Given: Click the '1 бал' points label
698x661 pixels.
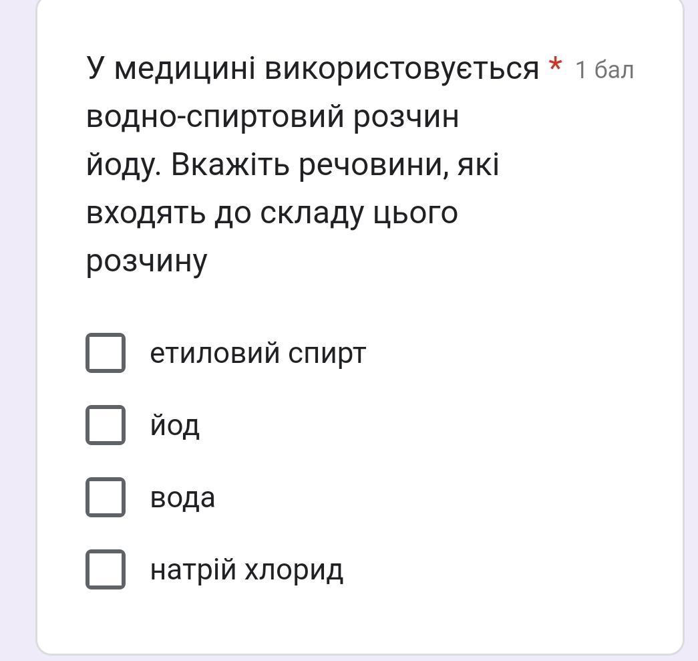Looking at the screenshot, I should (604, 70).
